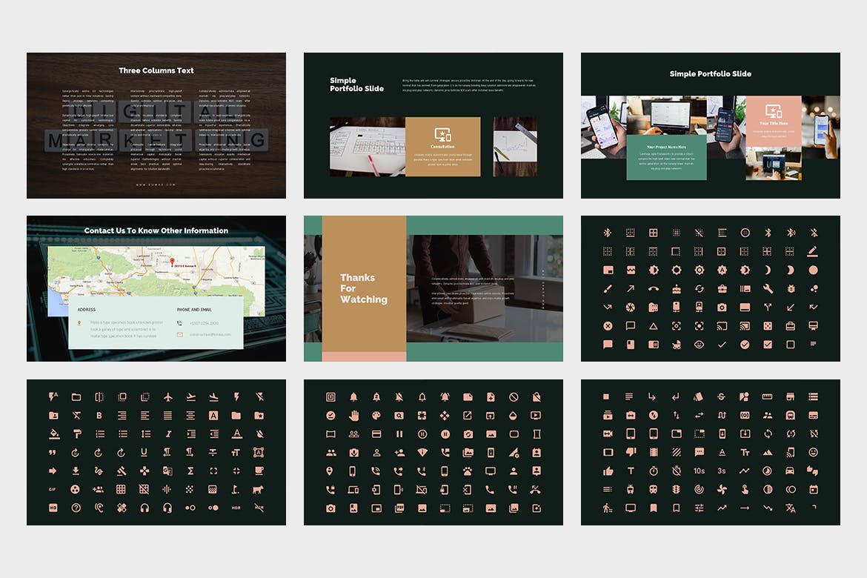Click the airplane icon in the icon grid
Screen dimensions: 867x578
[168, 397]
